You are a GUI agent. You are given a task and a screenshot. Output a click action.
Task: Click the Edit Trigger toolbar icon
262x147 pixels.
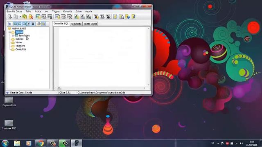coord(102,16)
